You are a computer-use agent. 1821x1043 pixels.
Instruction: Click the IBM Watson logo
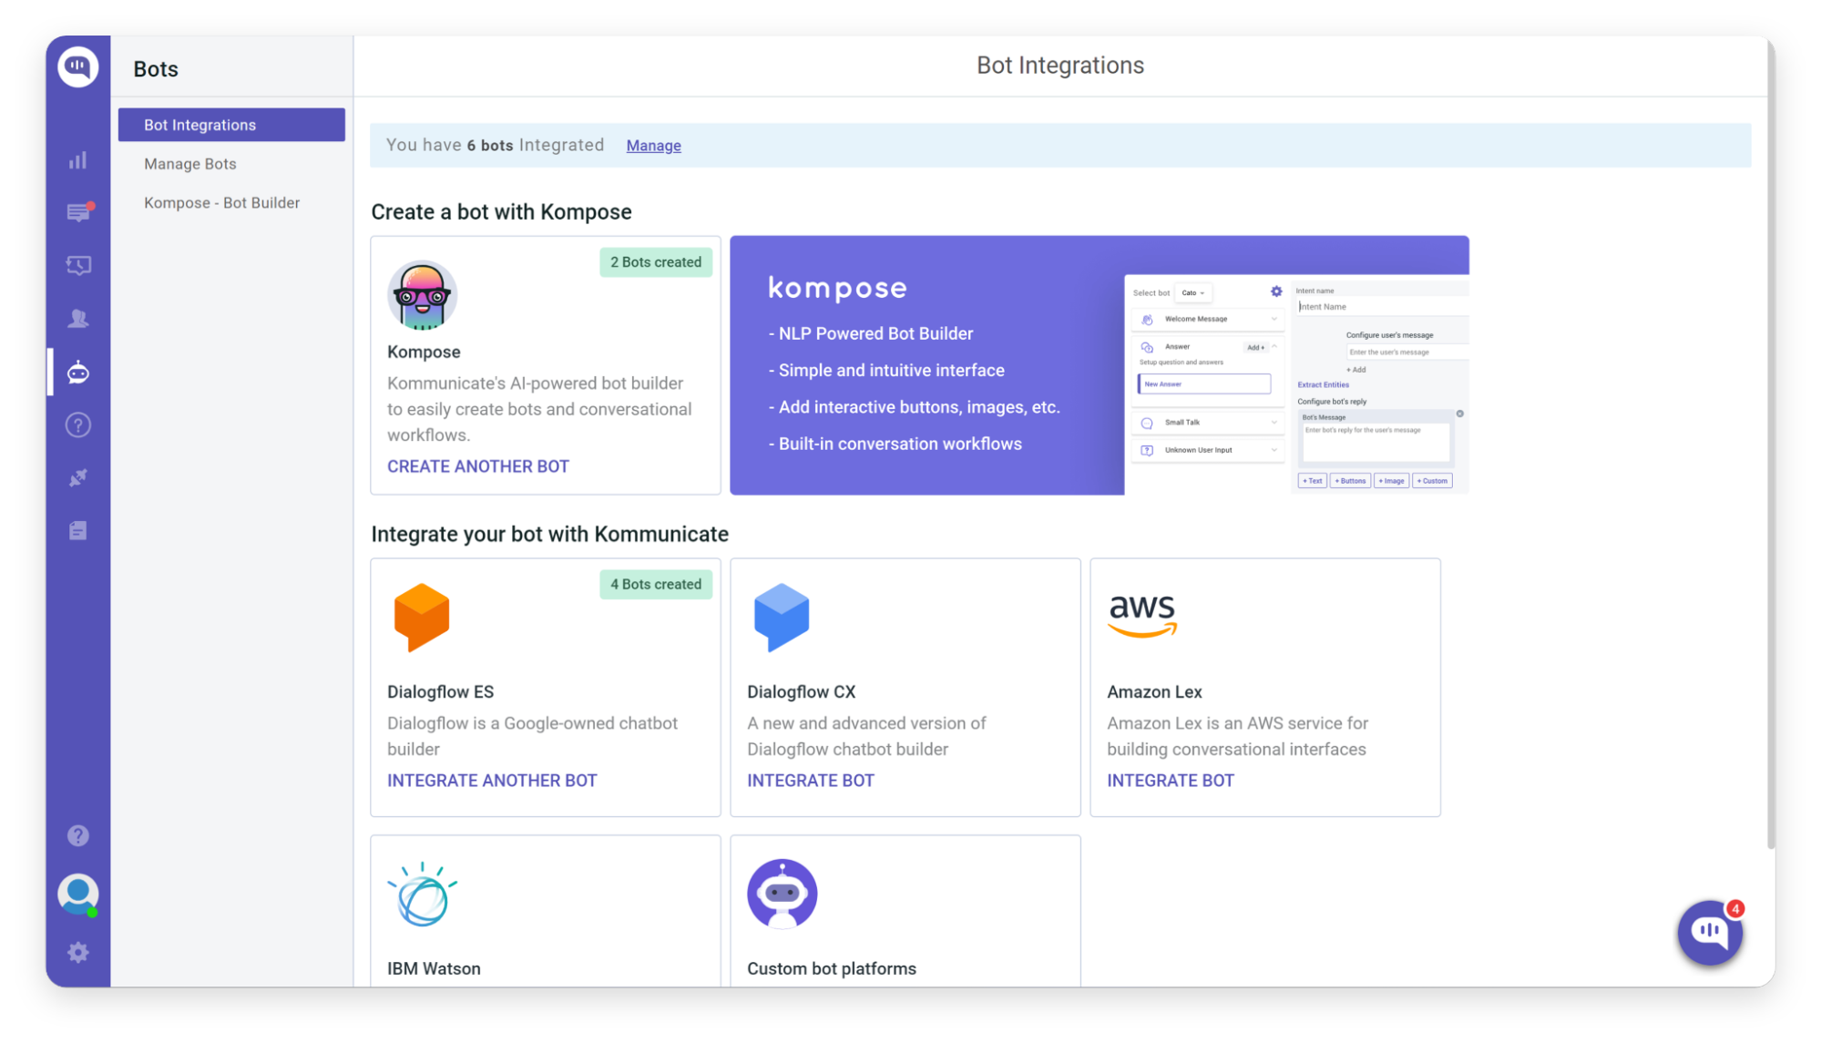pyautogui.click(x=422, y=895)
